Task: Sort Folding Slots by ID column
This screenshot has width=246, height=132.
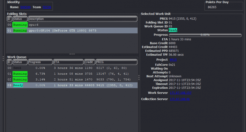Action: click(9, 19)
